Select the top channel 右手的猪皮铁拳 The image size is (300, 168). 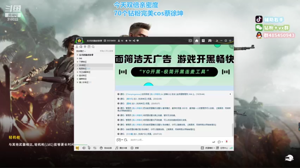tap(86, 55)
